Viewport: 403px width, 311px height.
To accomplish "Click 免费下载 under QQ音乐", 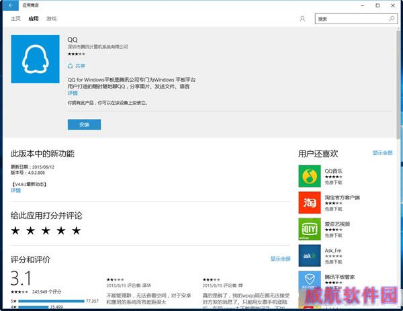I will point(333,183).
